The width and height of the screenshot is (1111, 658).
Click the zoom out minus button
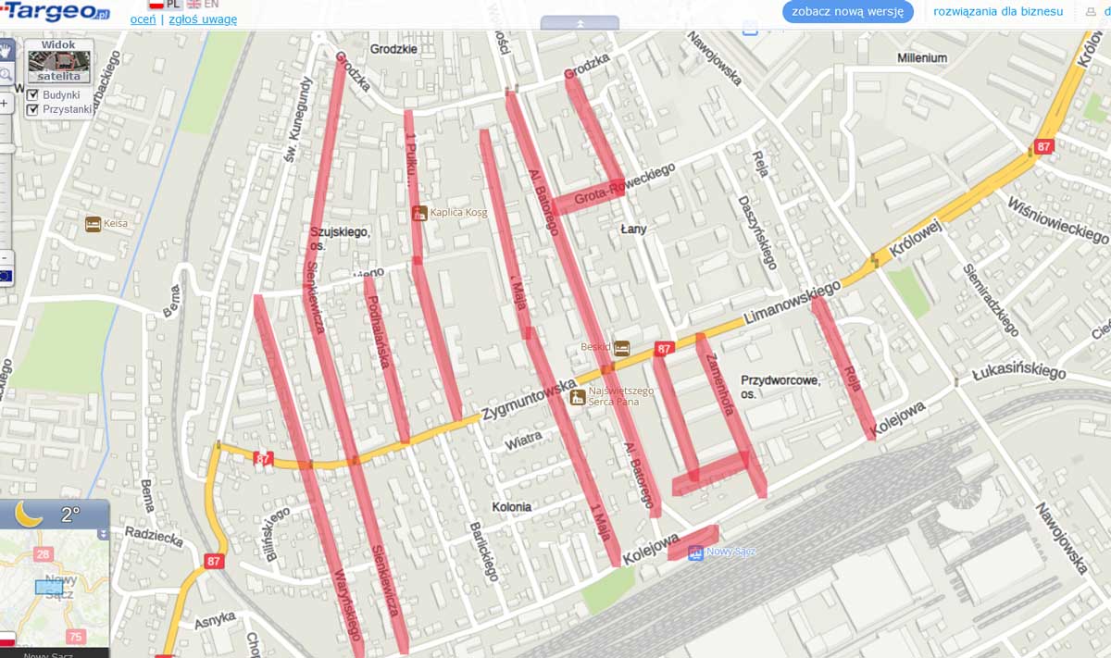coord(5,257)
